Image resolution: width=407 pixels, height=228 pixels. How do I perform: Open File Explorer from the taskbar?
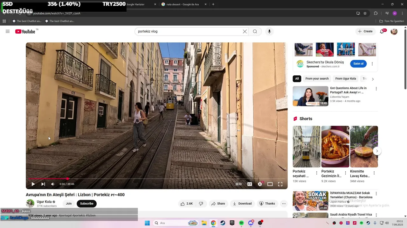point(204,223)
